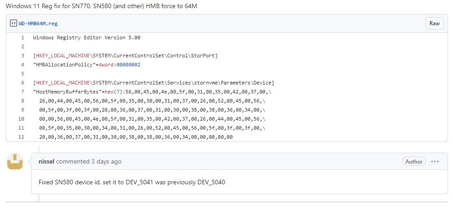The image size is (453, 206).
Task: Click the code file icon beside WD-HMB64M.reg
Action: (13, 23)
